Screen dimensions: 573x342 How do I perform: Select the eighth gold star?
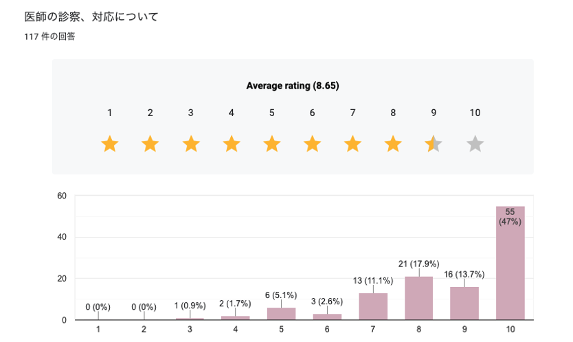point(394,144)
